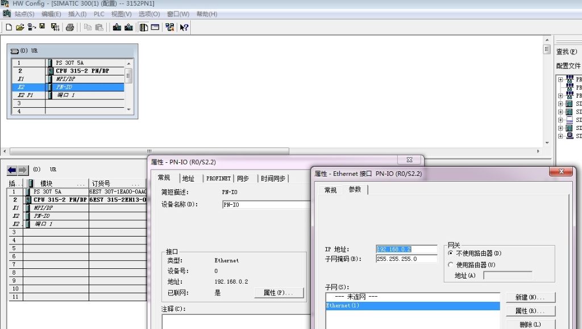Image resolution: width=582 pixels, height=329 pixels.
Task: Print the configuration with the printer icon
Action: click(x=70, y=27)
